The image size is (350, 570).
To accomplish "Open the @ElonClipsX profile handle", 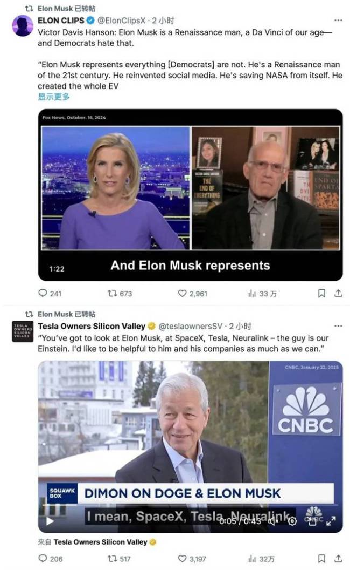I will point(121,21).
